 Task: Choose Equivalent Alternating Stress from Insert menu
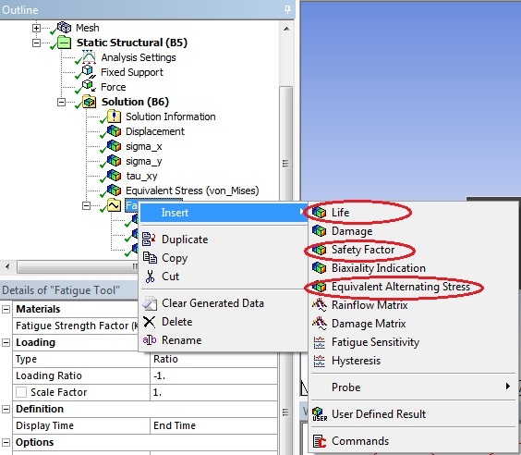(401, 287)
